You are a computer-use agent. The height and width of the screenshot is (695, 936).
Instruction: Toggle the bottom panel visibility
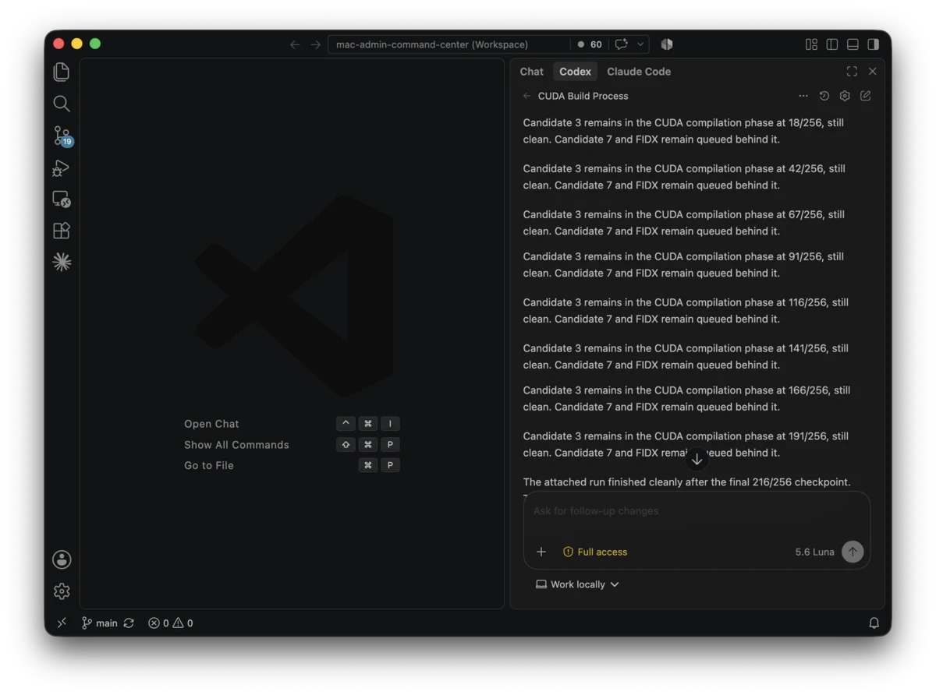pyautogui.click(x=853, y=44)
